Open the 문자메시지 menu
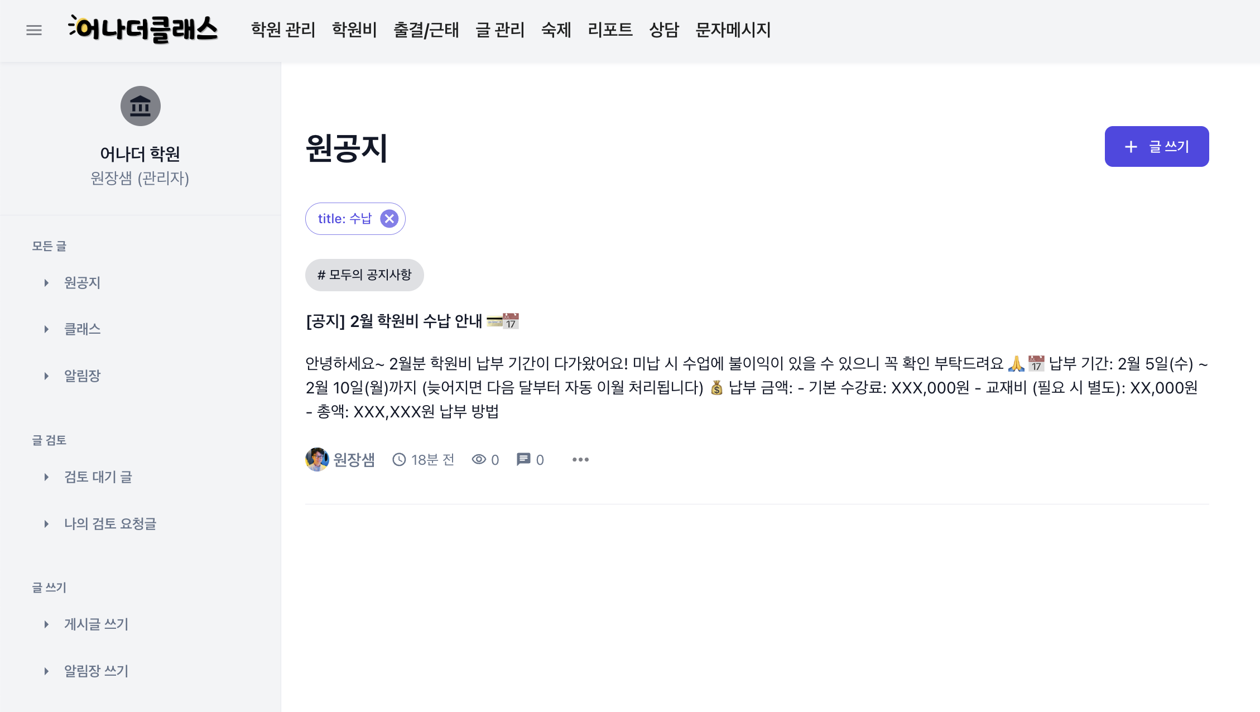 pos(733,30)
